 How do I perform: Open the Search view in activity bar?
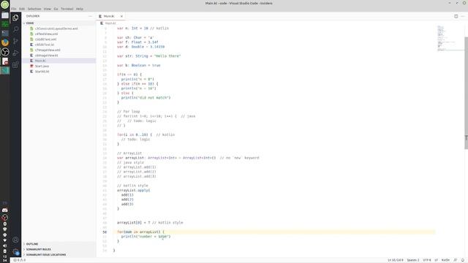click(15, 29)
